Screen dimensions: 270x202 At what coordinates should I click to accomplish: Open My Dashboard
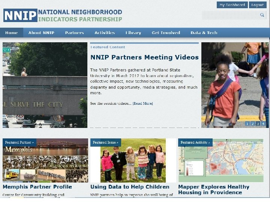(232, 5)
